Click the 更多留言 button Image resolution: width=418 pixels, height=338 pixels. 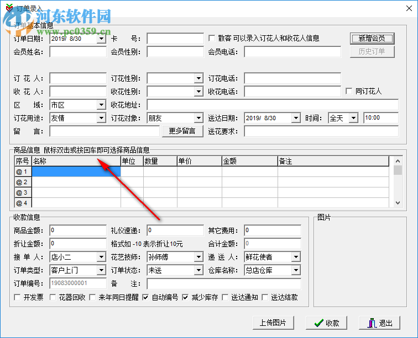pos(182,131)
